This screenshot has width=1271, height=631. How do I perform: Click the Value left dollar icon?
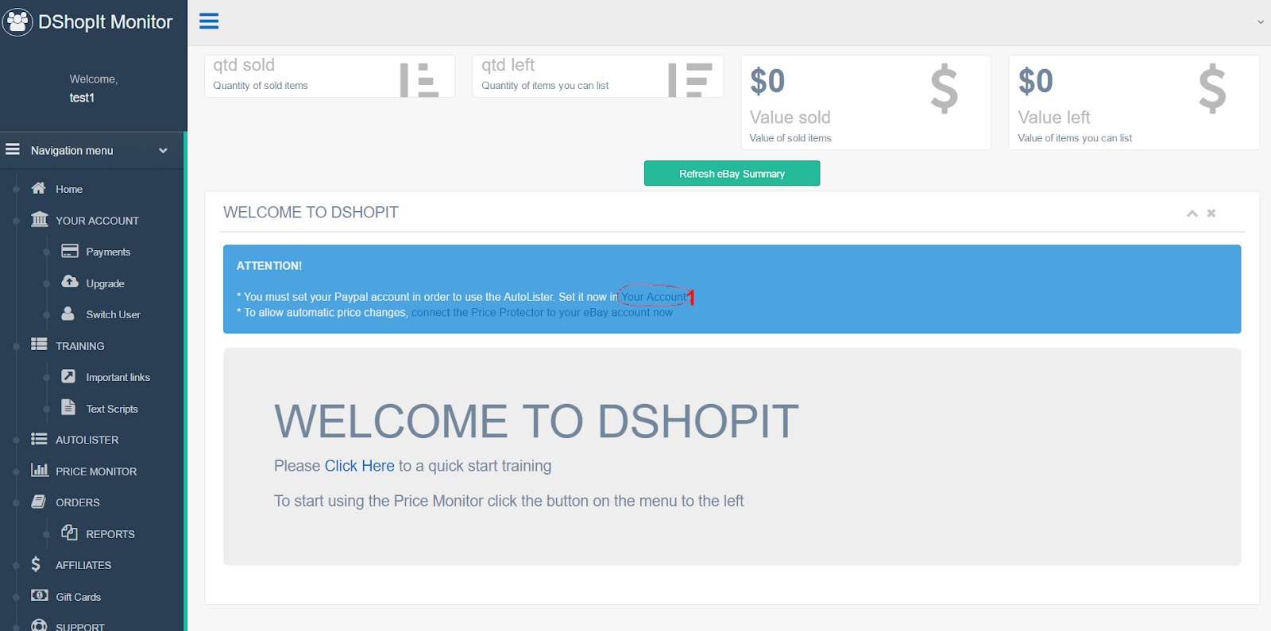[x=1212, y=89]
